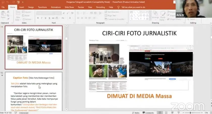Switch to the Transitions tab
Viewport: 212px width, 114px height.
(42, 7)
